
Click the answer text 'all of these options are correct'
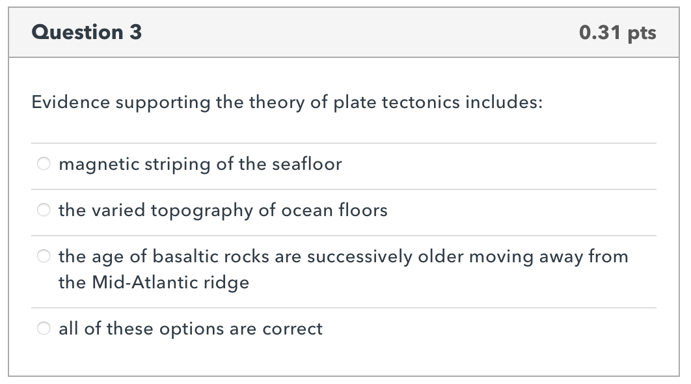191,329
